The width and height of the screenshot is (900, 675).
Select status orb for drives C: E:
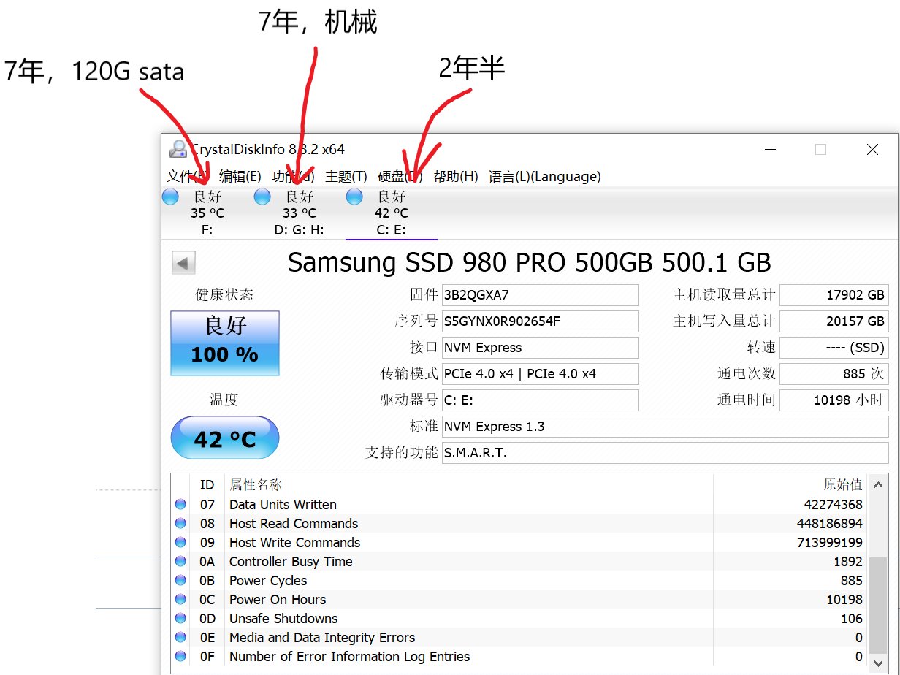pyautogui.click(x=354, y=197)
